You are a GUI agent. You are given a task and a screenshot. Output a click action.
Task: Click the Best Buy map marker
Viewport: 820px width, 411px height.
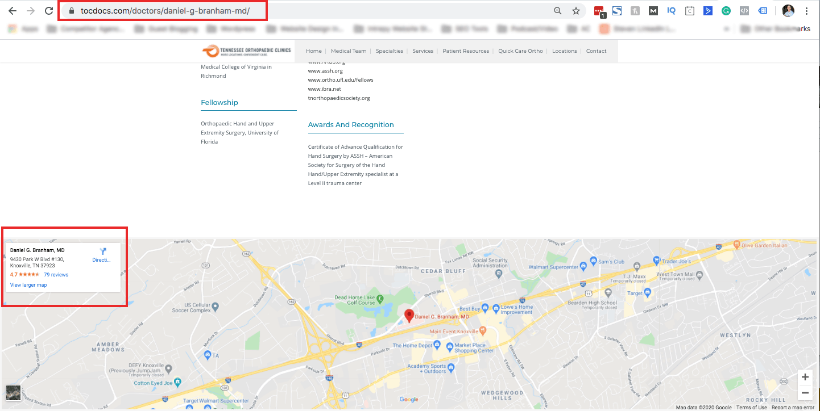point(485,308)
